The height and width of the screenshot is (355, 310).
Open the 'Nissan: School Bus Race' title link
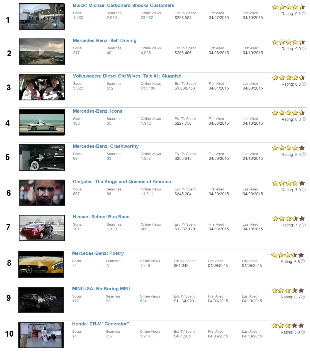tap(101, 217)
